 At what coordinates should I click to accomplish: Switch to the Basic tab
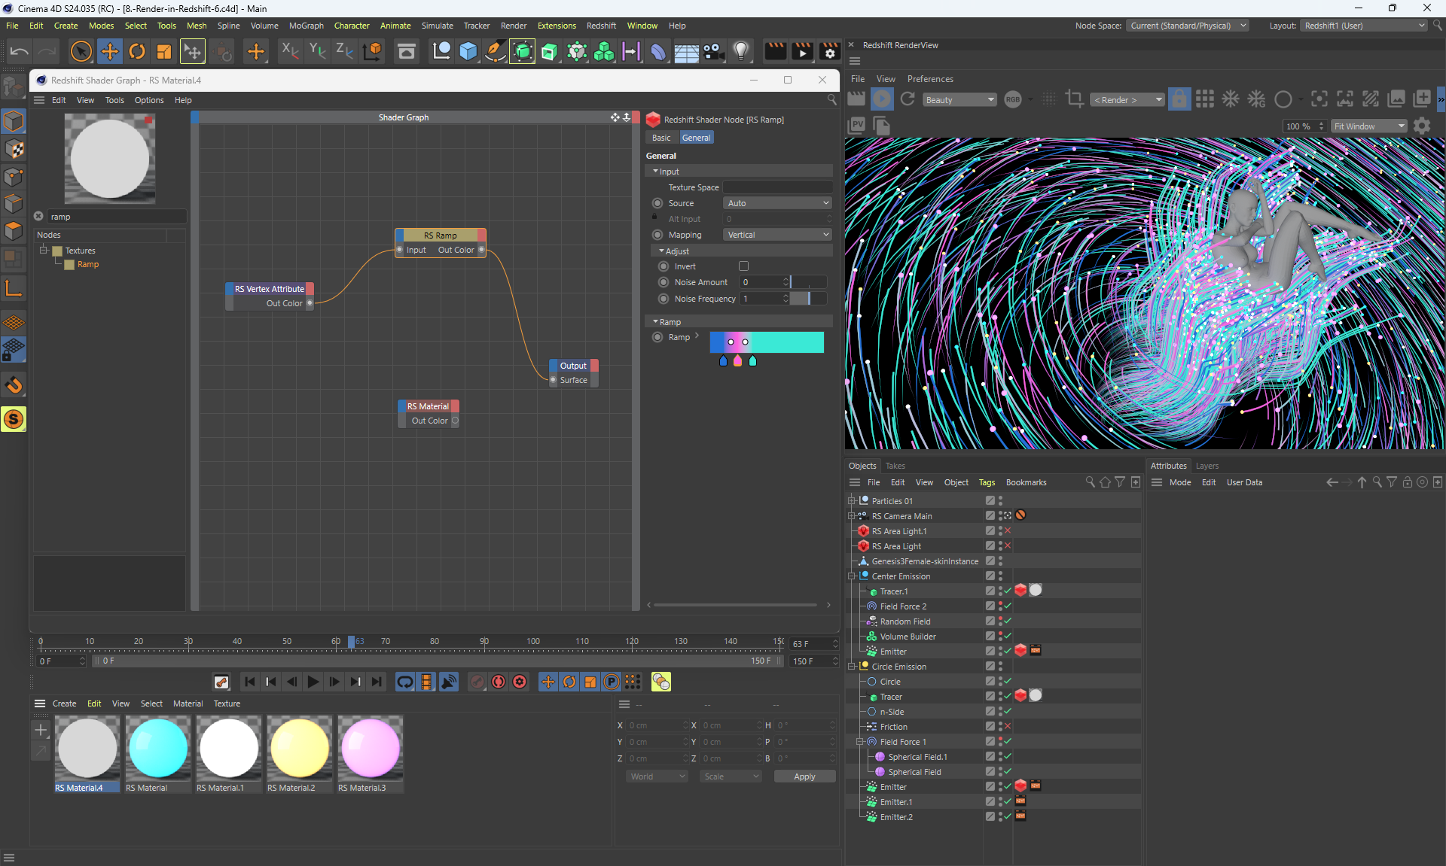661,138
